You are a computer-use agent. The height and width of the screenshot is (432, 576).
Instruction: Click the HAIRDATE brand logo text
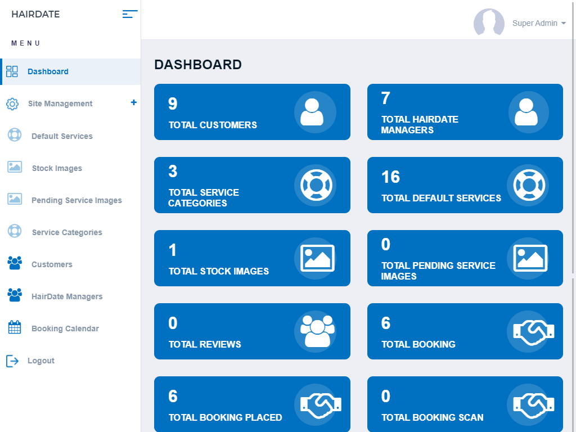(x=35, y=14)
